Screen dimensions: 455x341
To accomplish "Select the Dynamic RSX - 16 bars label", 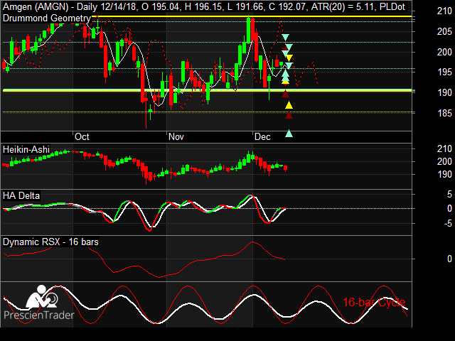I will pyautogui.click(x=50, y=242).
